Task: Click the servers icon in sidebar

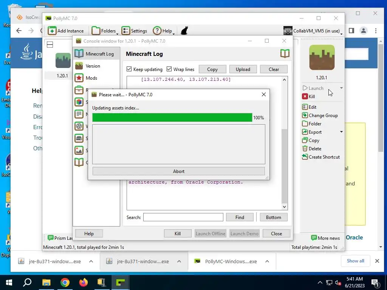Action: click(79, 138)
